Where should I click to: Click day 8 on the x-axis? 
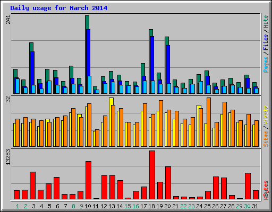(x=73, y=206)
